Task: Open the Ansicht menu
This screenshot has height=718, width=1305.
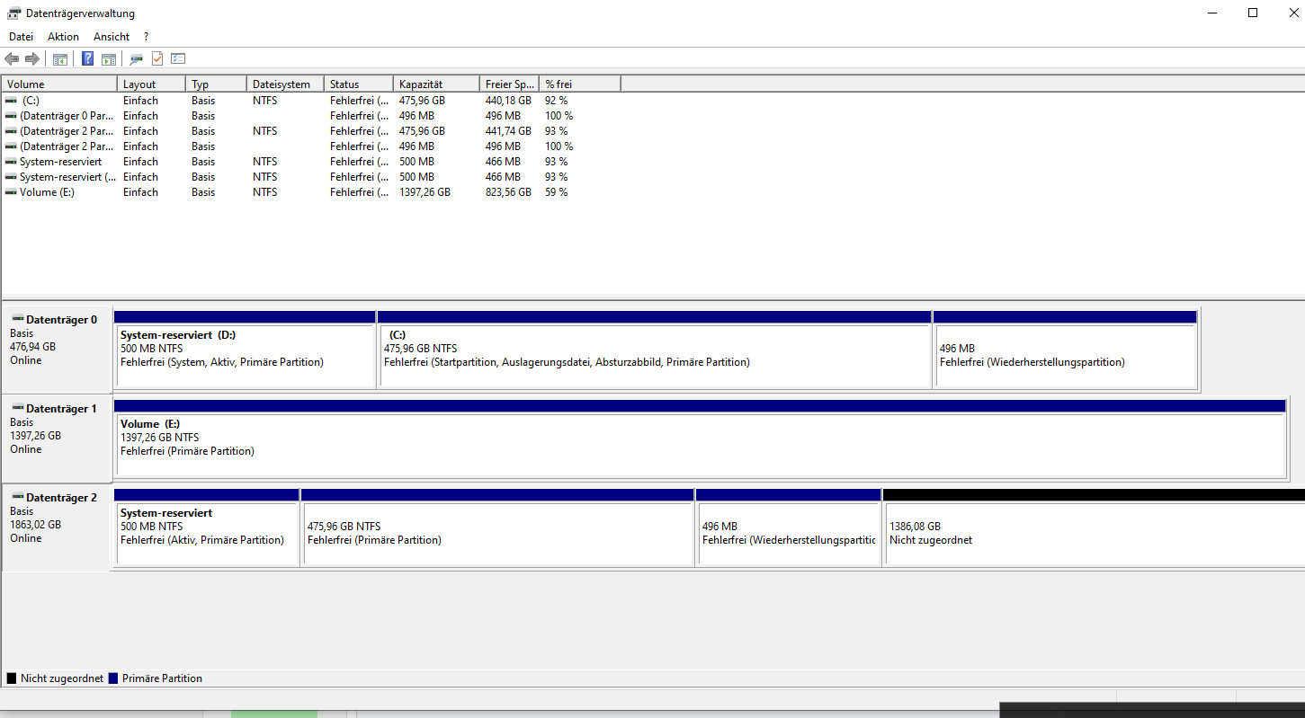Action: coord(111,36)
